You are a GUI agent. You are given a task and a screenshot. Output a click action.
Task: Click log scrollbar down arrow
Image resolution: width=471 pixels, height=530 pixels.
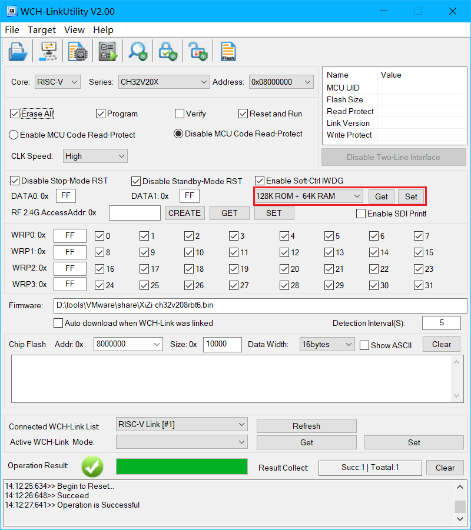point(460,519)
